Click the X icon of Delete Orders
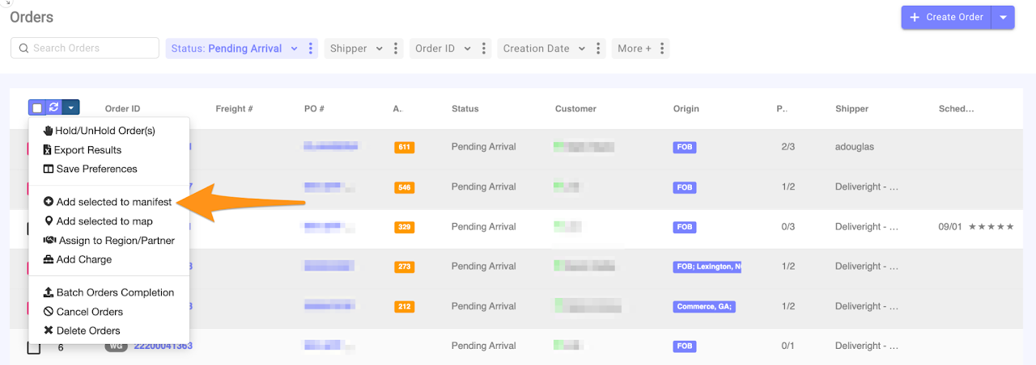Image resolution: width=1036 pixels, height=365 pixels. pos(49,330)
